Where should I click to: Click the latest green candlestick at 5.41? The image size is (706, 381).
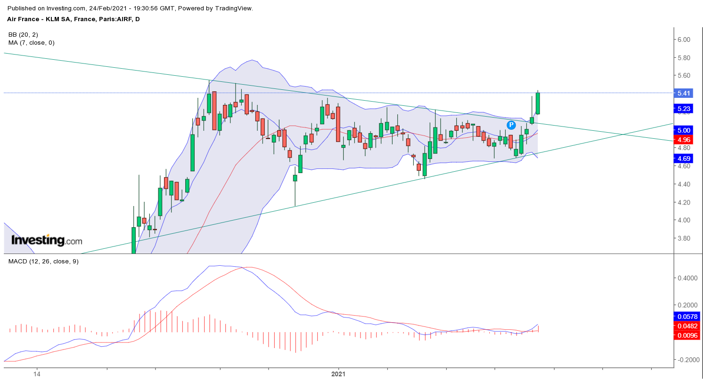coord(538,103)
